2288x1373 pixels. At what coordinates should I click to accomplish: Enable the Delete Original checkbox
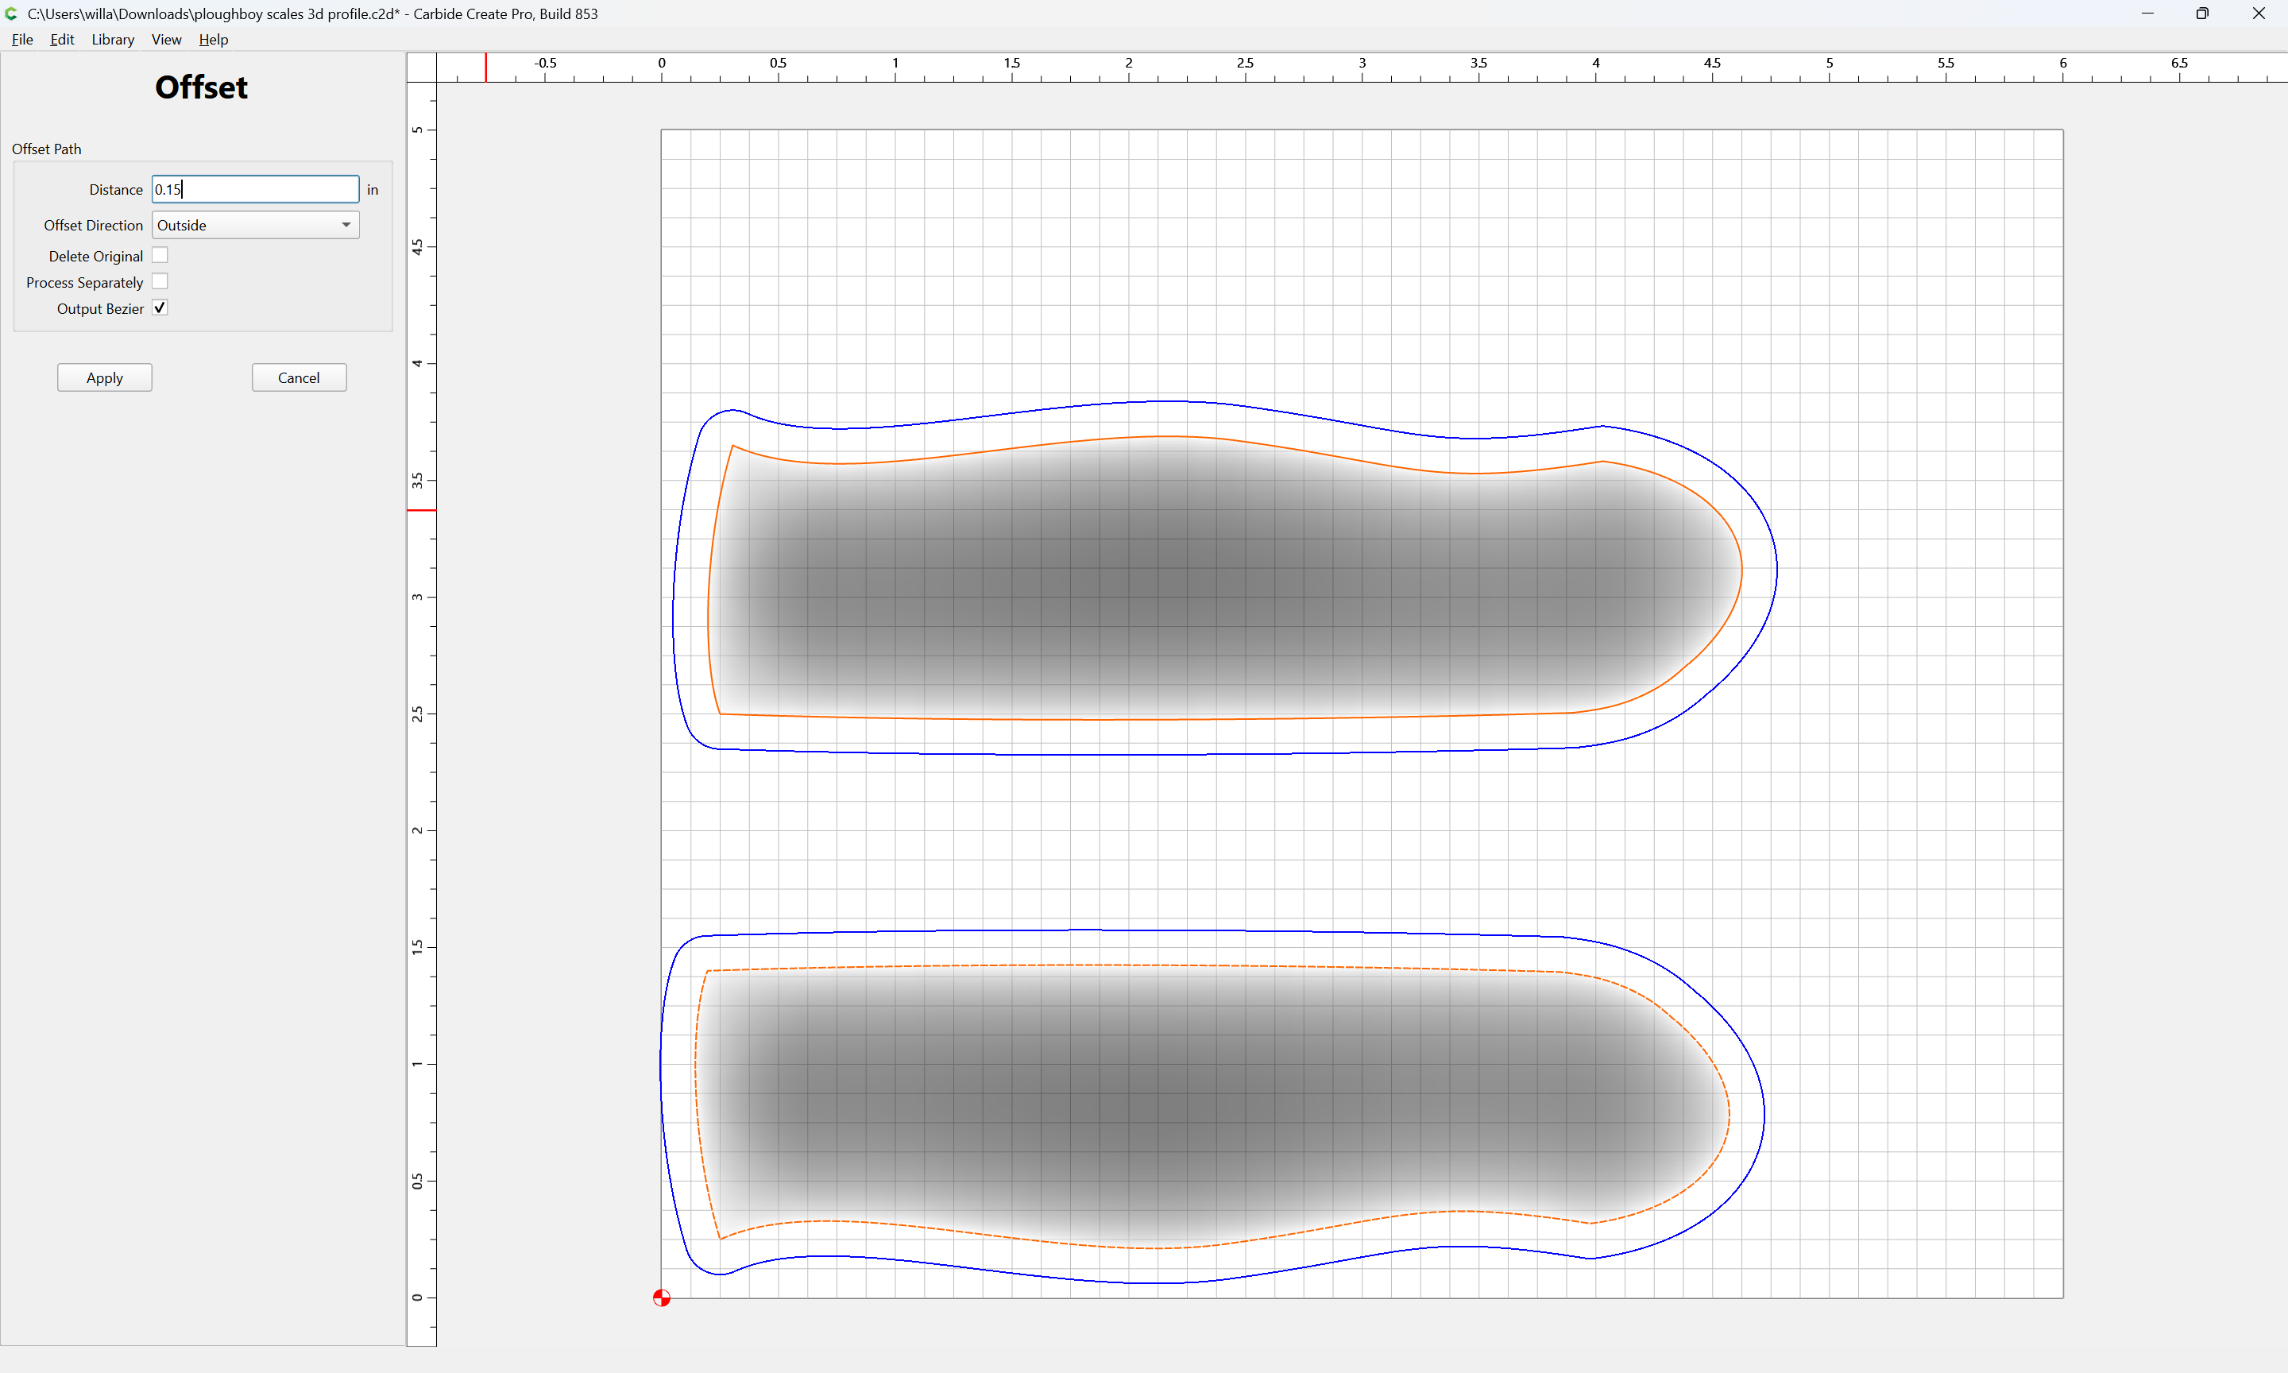pos(160,255)
